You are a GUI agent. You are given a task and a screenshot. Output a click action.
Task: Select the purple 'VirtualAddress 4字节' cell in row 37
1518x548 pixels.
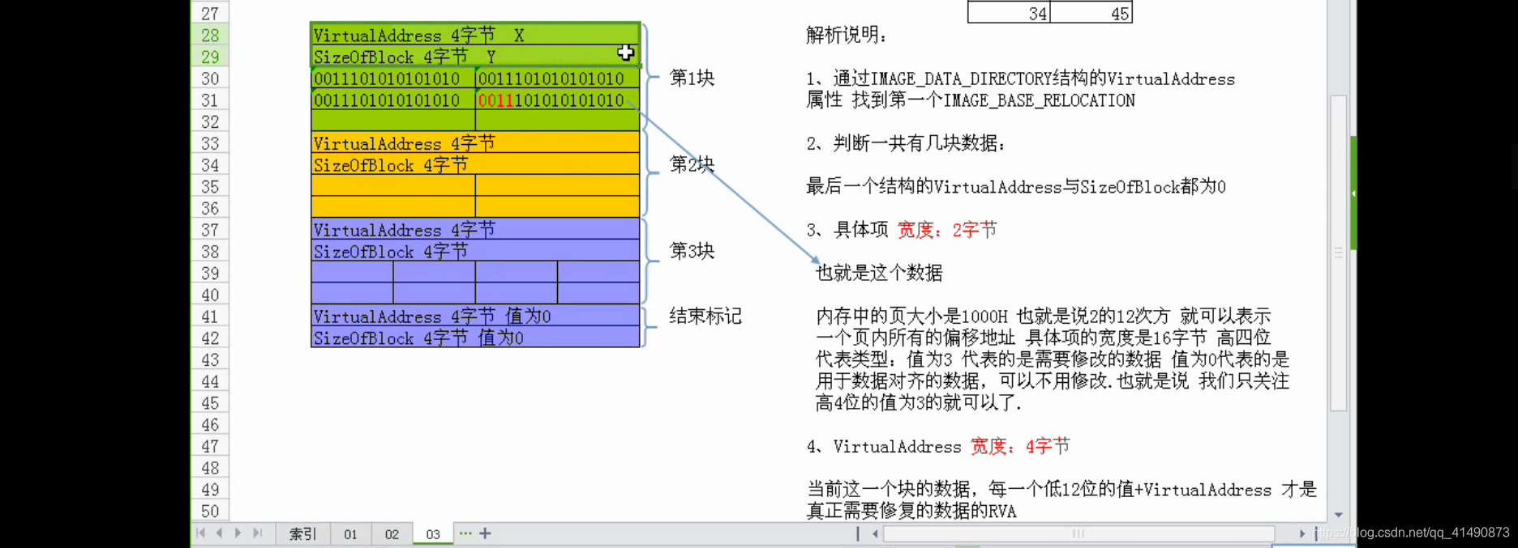click(475, 230)
